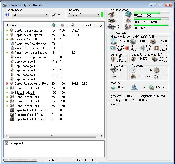This screenshot has height=164, width=175.
Task: Open Fleet bonuses panel
Action: click(54, 160)
